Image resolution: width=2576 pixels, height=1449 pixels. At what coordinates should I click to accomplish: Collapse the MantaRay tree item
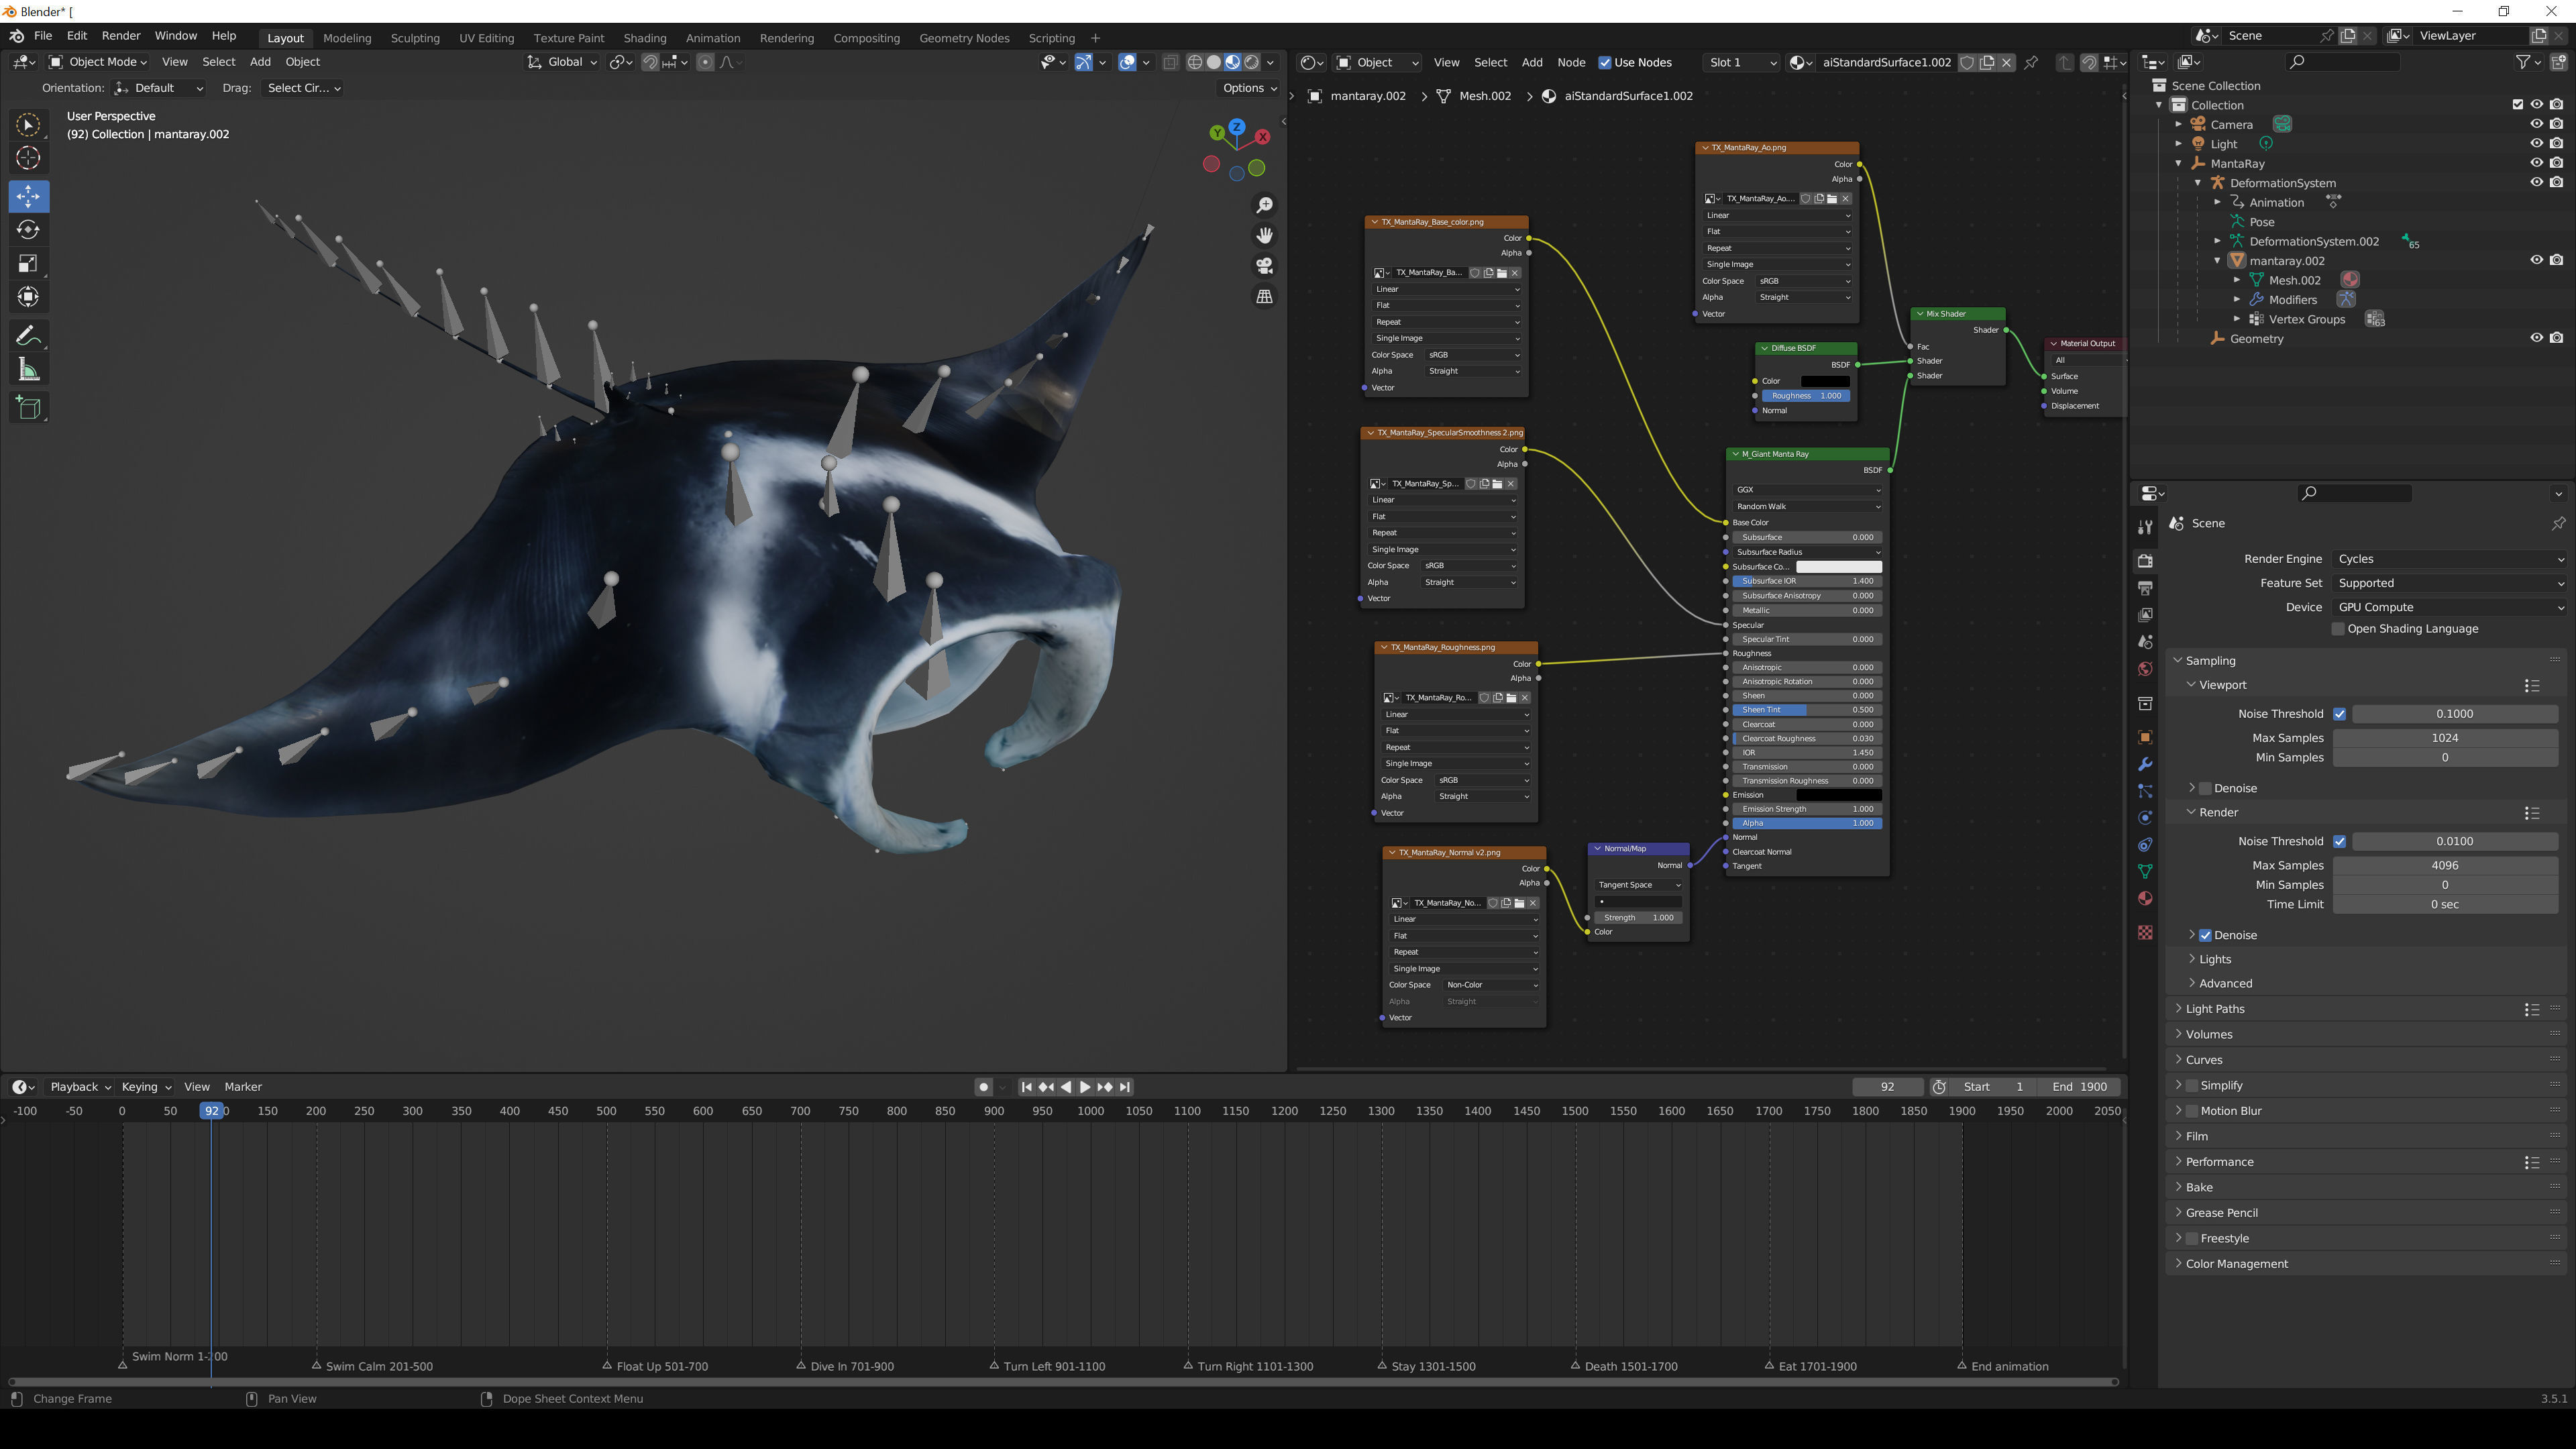click(2179, 163)
